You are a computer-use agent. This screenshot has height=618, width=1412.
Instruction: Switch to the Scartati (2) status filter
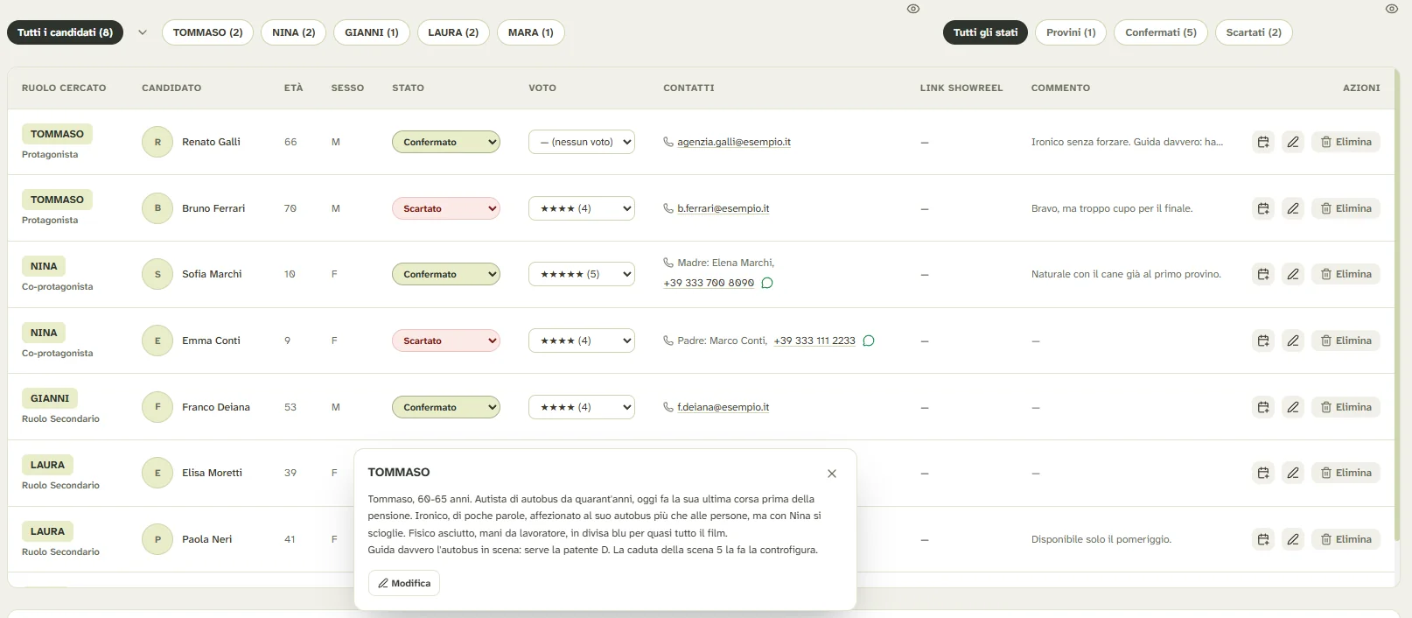(x=1254, y=32)
